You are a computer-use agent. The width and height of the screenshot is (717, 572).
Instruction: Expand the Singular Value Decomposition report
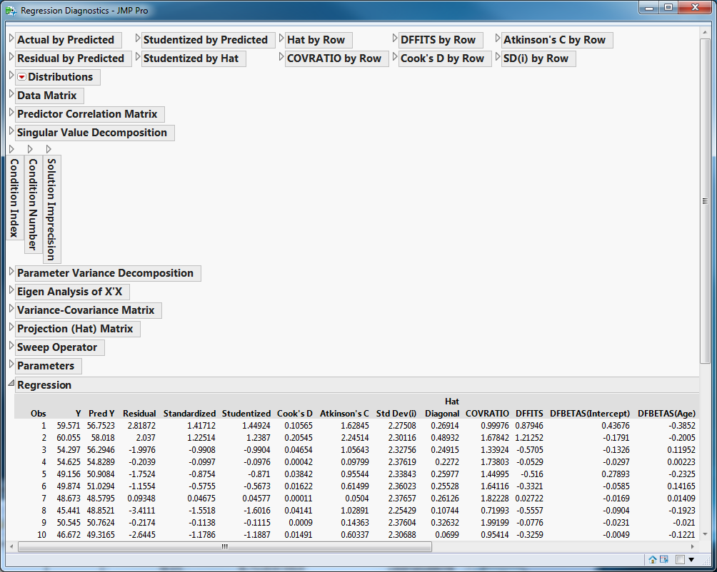coord(11,133)
